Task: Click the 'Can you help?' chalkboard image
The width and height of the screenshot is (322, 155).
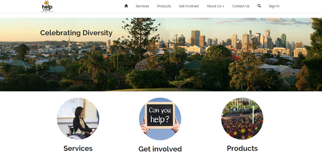Action: [160, 119]
